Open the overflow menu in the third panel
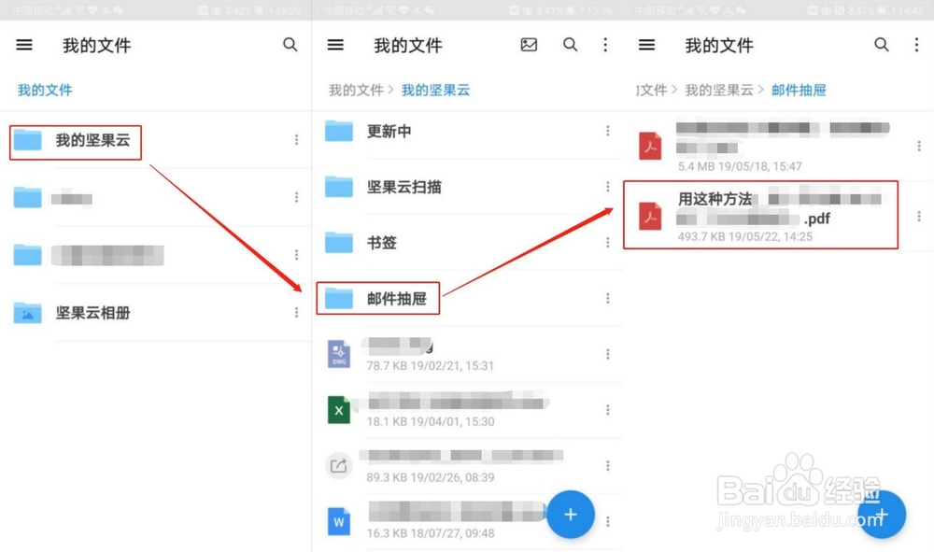Viewport: 934px width, 552px height. point(918,44)
